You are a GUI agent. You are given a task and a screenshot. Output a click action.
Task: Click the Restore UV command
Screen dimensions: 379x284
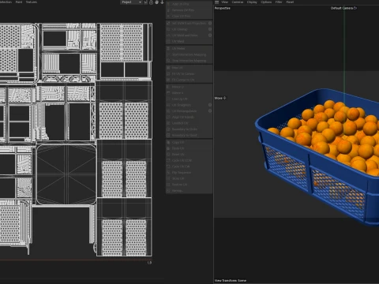[179, 185]
